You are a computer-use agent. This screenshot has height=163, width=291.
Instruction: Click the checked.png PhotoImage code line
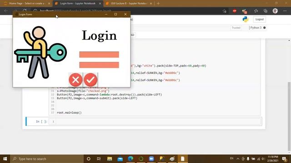[x=83, y=91]
